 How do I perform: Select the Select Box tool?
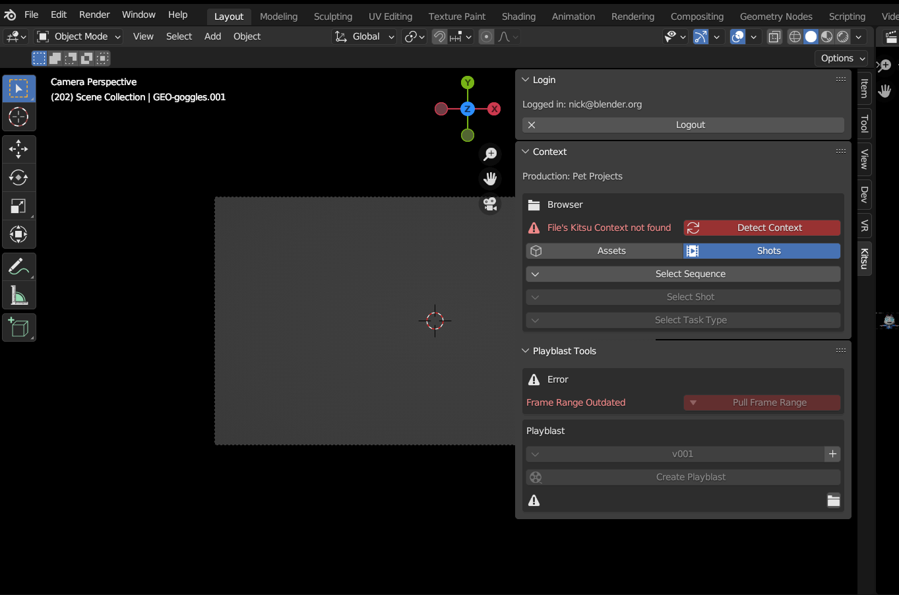18,88
